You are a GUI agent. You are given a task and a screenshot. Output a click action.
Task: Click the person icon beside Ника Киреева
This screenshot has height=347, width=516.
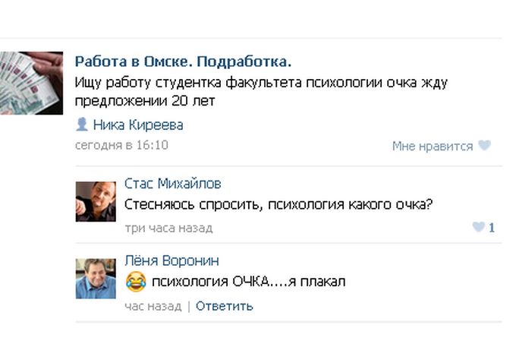(82, 125)
